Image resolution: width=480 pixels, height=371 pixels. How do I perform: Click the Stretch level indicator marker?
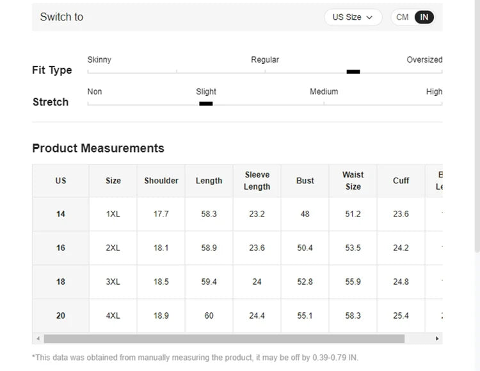205,103
